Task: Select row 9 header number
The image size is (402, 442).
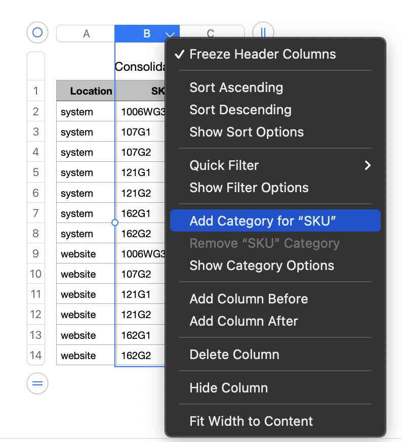Action: point(35,253)
